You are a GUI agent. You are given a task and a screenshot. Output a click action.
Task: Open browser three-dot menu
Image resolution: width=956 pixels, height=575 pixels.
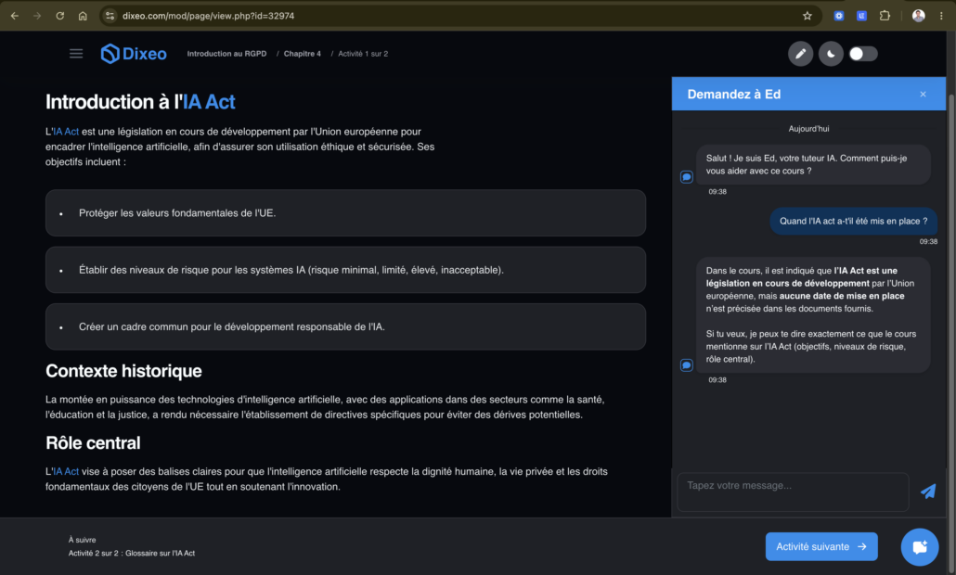point(941,16)
